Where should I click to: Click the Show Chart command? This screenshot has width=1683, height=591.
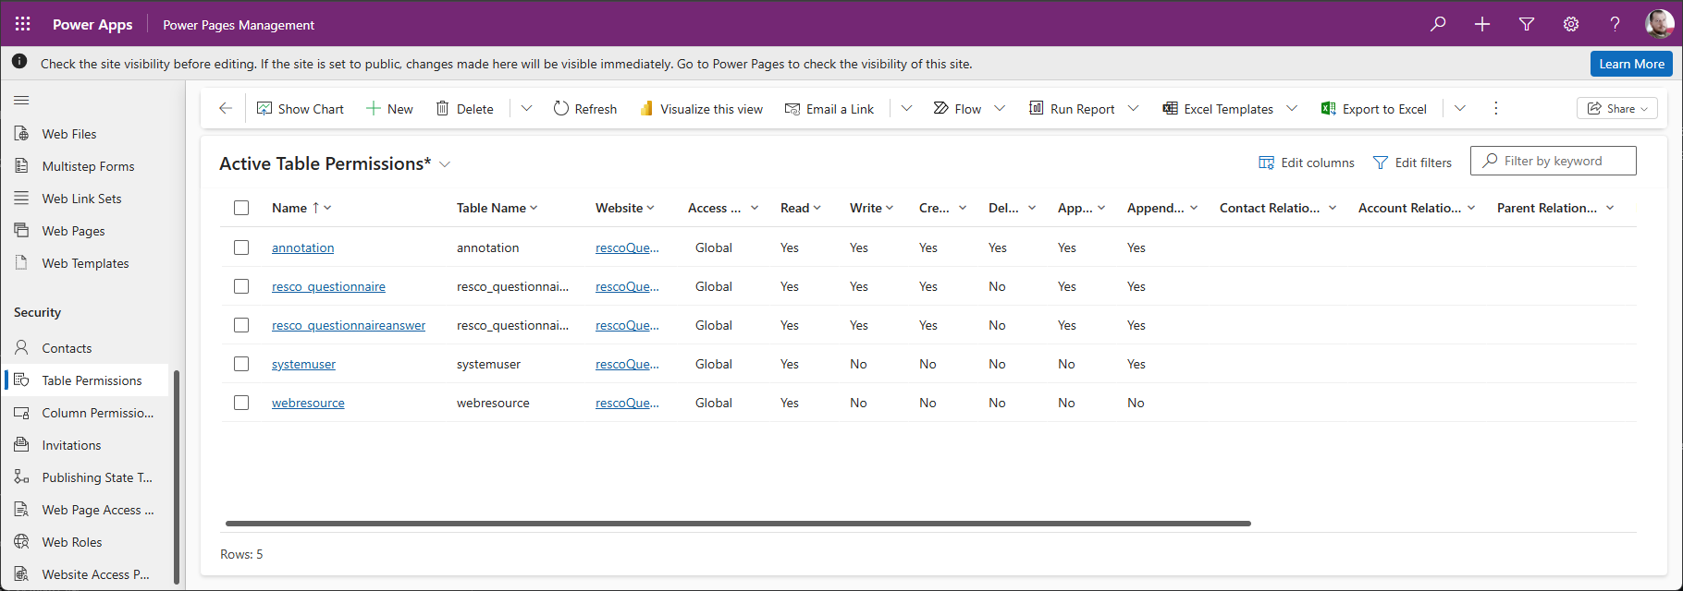301,109
